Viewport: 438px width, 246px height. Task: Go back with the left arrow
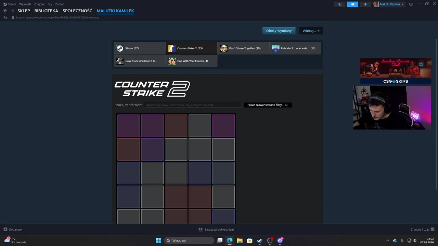click(5, 11)
